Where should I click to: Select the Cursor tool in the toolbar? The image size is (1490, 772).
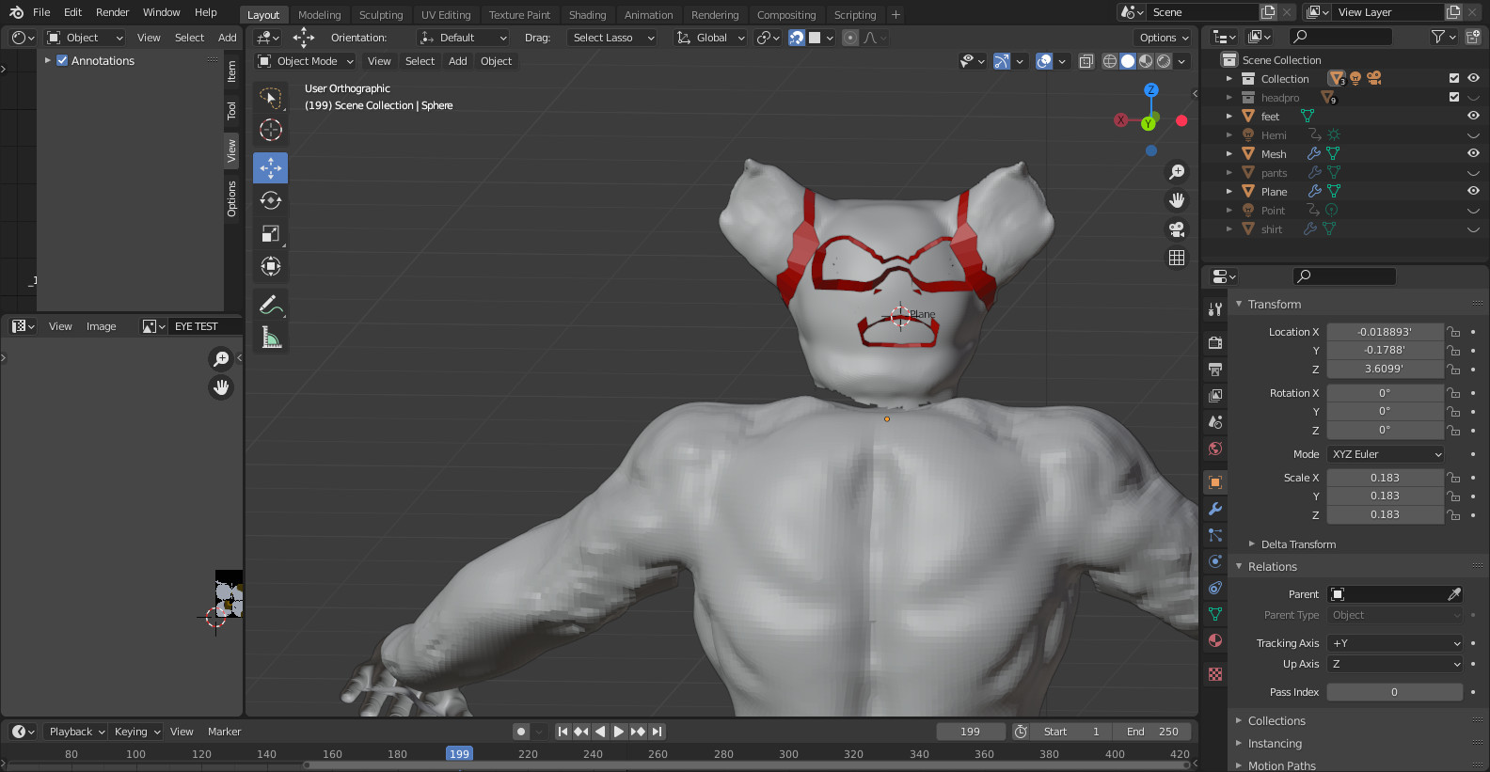271,130
